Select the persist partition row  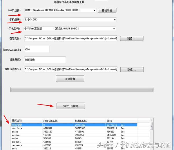[x=74, y=142]
